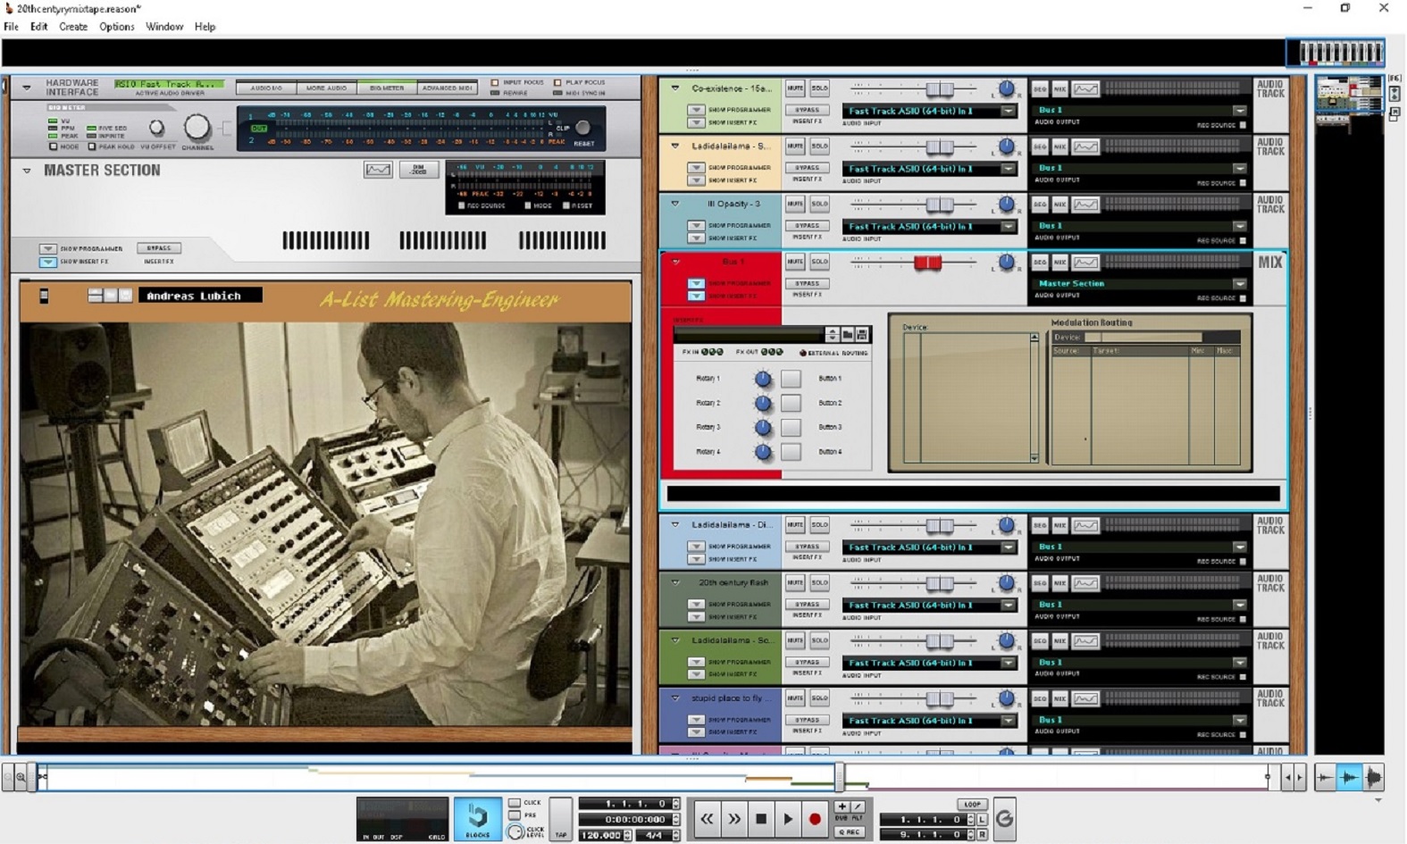Click the New Dub plus button
This screenshot has width=1407, height=844.
[842, 806]
